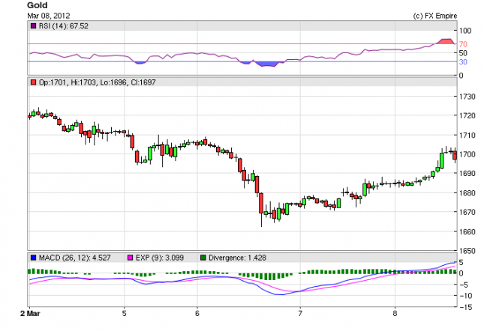Click the 1700 price axis label
The image size is (484, 331).
[467, 154]
